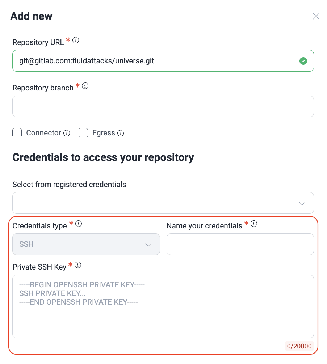
Task: Click the Repository branch info icon
Action: point(85,86)
